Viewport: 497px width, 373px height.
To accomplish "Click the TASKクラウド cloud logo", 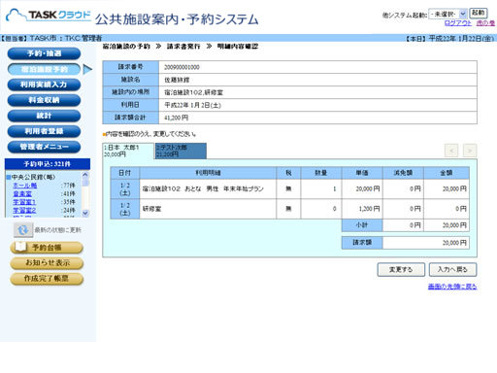I will tap(49, 15).
